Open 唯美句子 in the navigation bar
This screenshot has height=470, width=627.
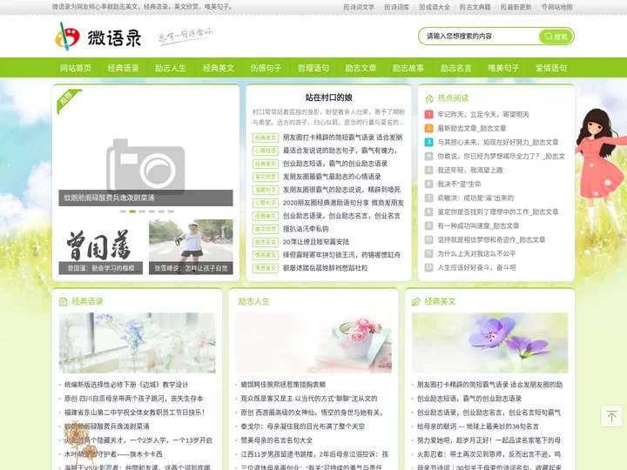pos(504,68)
